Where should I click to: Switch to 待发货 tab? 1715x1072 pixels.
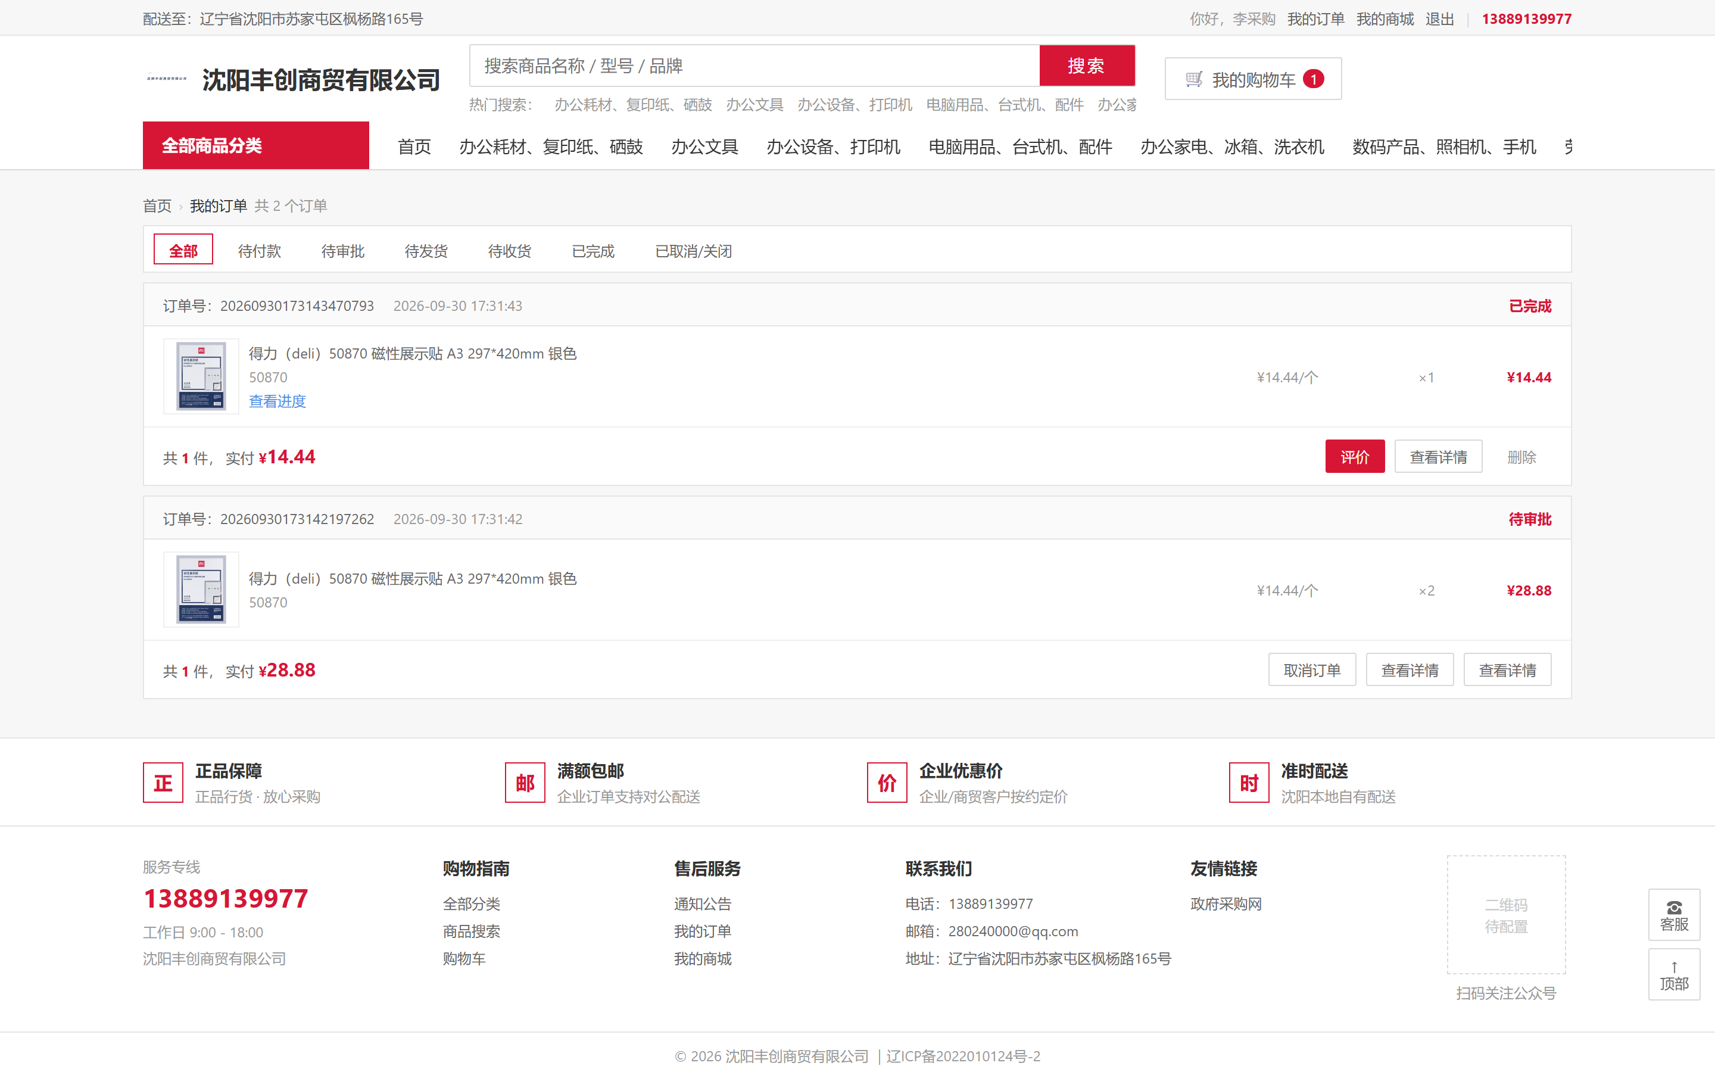pos(426,251)
